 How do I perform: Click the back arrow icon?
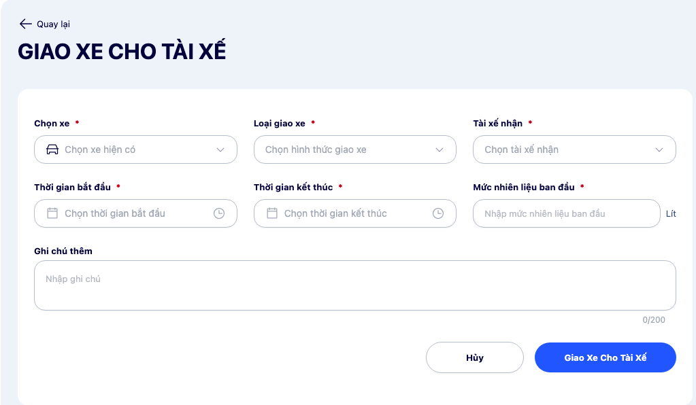(26, 24)
